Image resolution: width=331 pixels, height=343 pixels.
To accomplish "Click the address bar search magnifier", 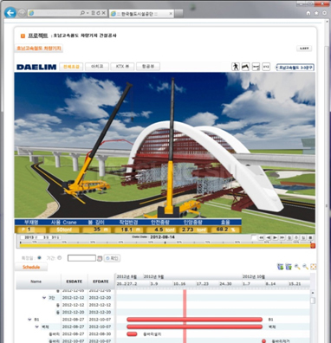I will click(82, 13).
